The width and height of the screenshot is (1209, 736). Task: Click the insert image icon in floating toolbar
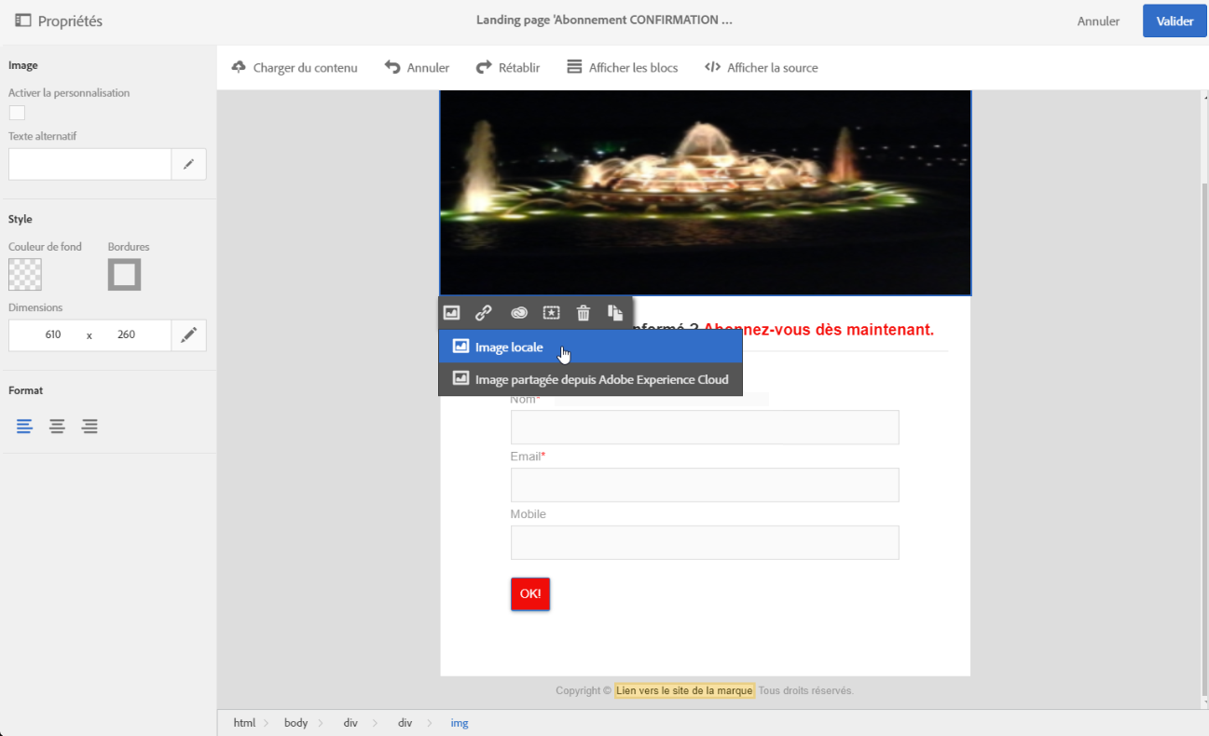tap(452, 313)
